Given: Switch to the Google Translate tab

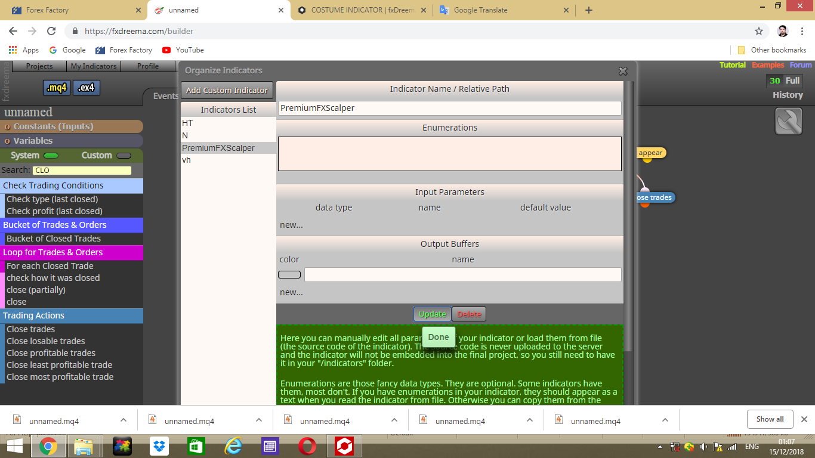Looking at the screenshot, I should (x=505, y=10).
